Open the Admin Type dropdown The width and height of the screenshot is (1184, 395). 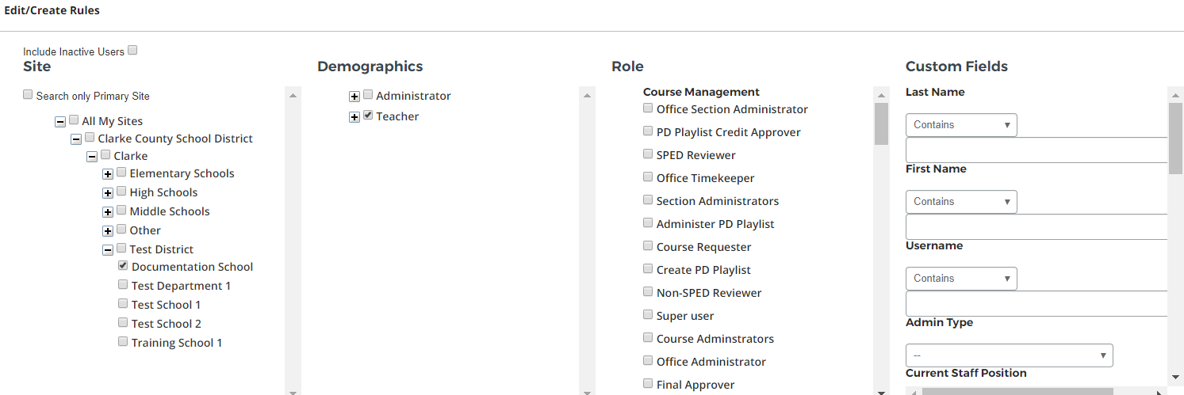coord(1009,355)
